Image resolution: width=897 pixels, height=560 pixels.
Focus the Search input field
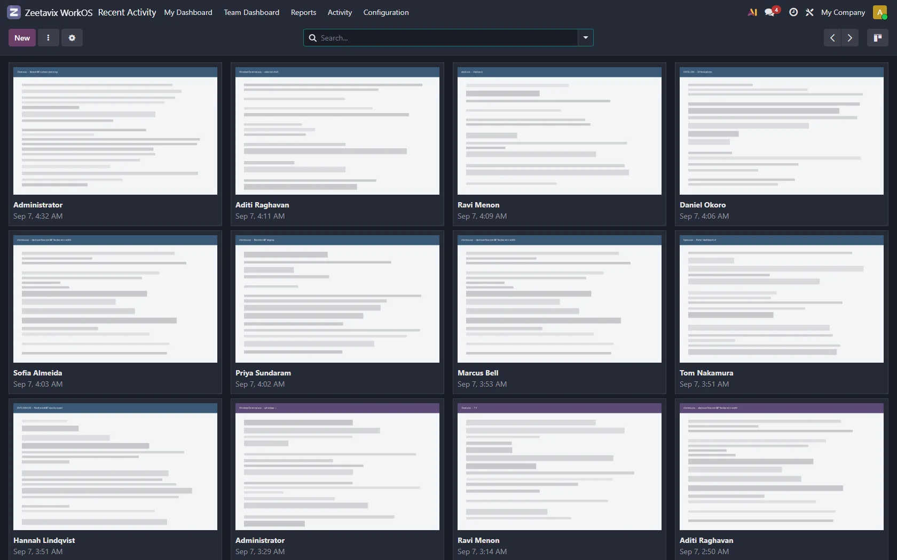click(x=447, y=38)
